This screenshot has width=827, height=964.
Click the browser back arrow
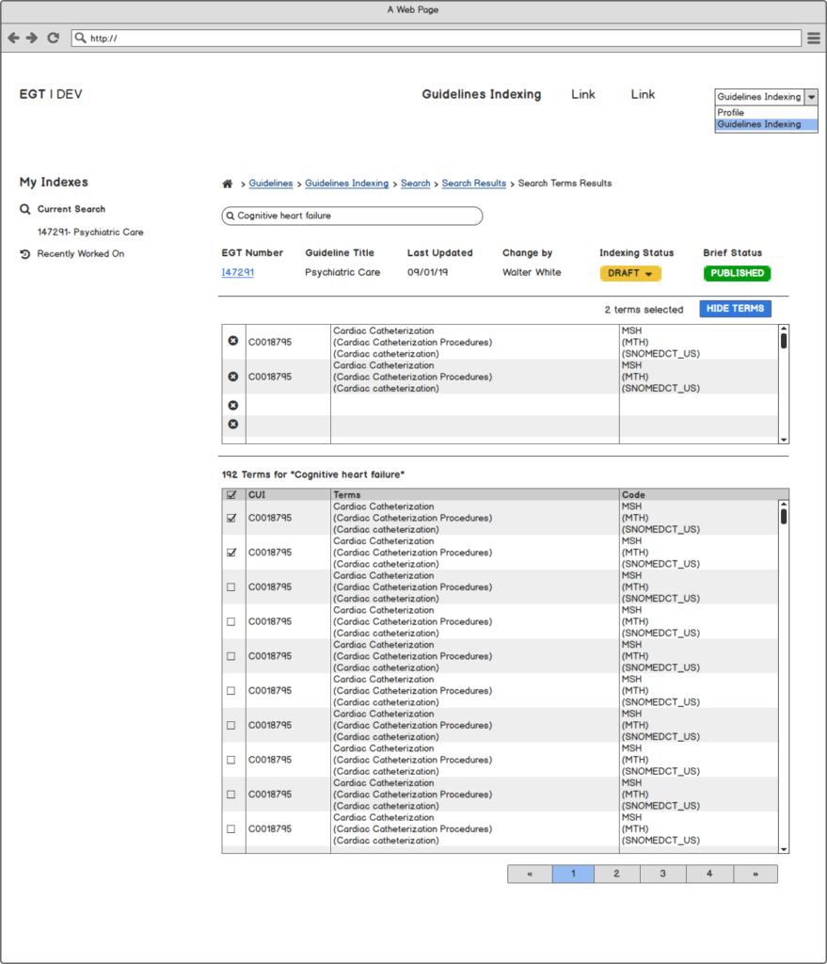tap(13, 38)
